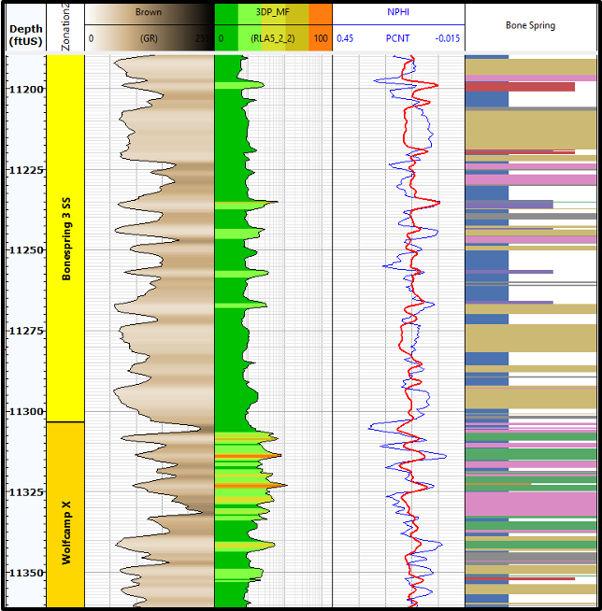
Task: Click depth marker -11300
Action: (x=26, y=411)
